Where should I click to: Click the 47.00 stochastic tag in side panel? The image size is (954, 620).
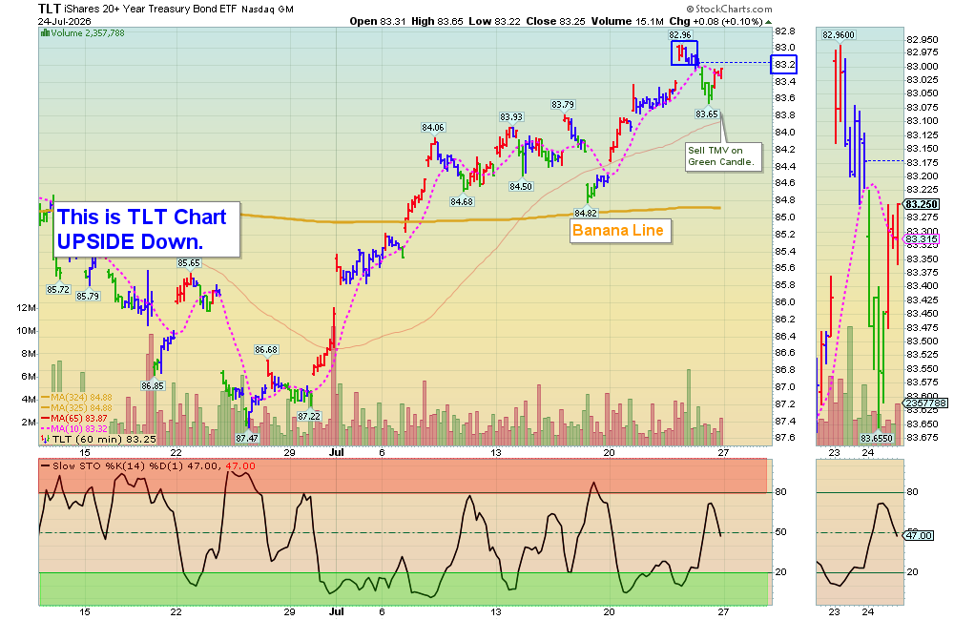coord(918,535)
